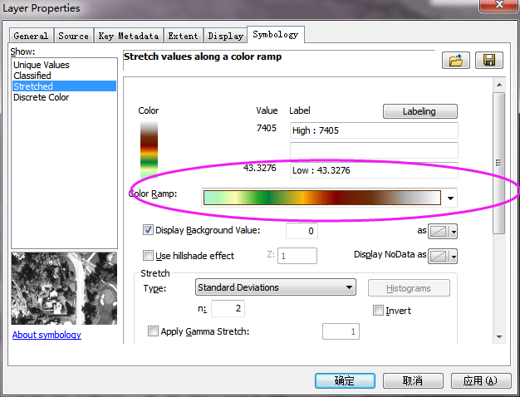This screenshot has width=520, height=397.
Task: Switch to the Display tab
Action: pos(225,36)
